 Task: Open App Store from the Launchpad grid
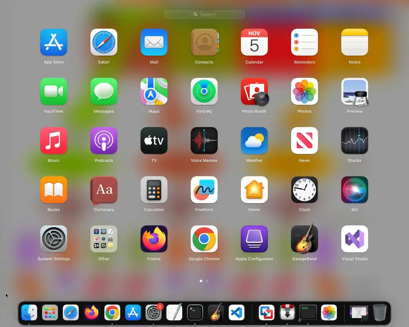pyautogui.click(x=54, y=42)
